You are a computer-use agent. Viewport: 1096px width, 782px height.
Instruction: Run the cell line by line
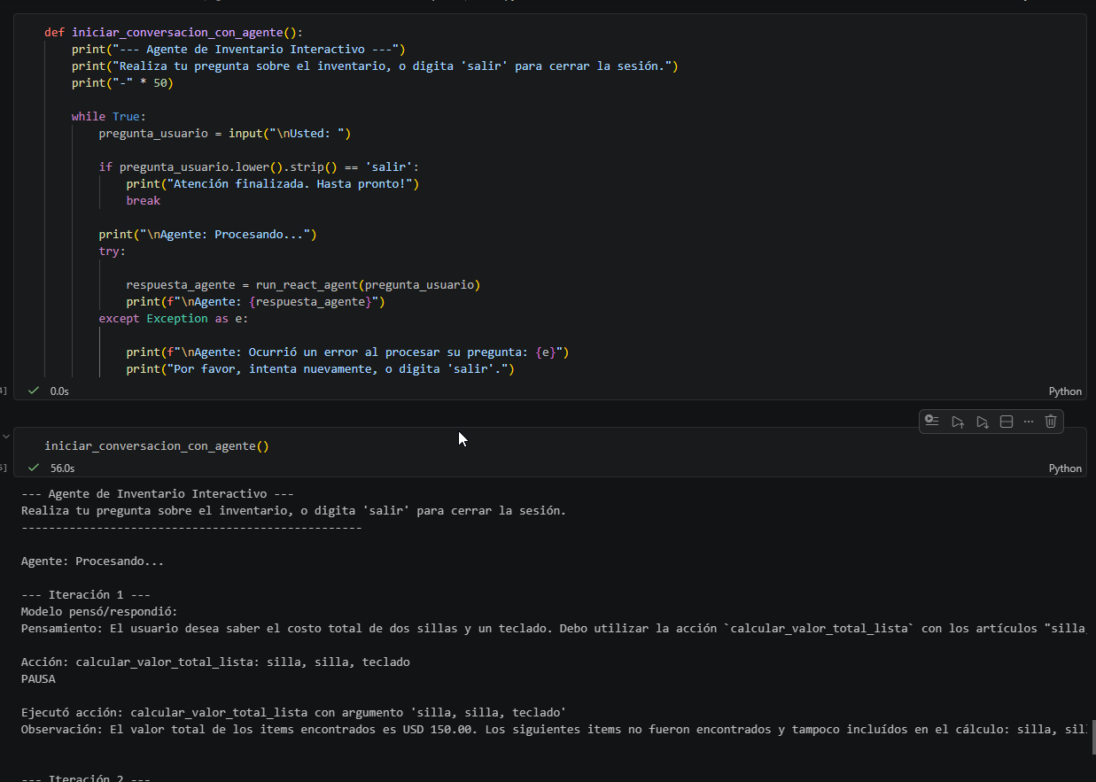click(931, 422)
